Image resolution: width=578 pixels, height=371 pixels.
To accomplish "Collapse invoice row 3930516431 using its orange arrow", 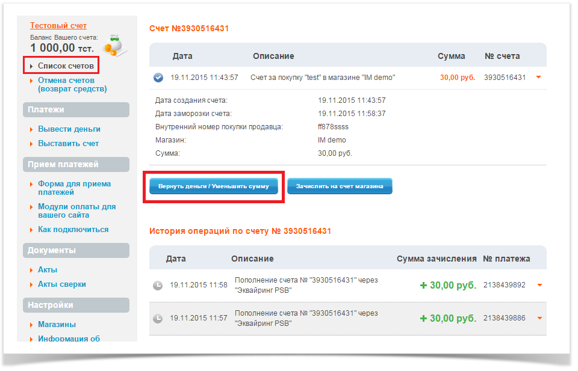I will click(538, 78).
